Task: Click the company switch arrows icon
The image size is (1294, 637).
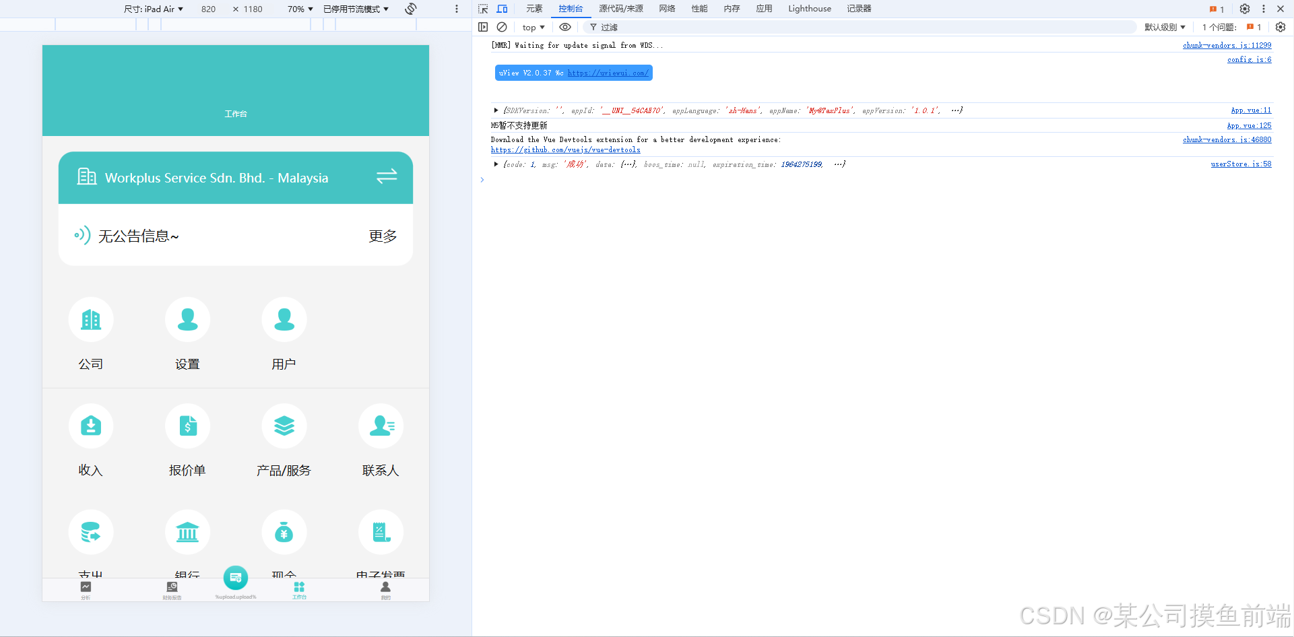Action: tap(387, 176)
